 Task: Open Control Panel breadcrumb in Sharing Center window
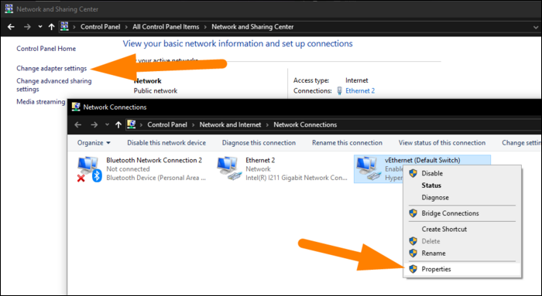click(x=100, y=27)
